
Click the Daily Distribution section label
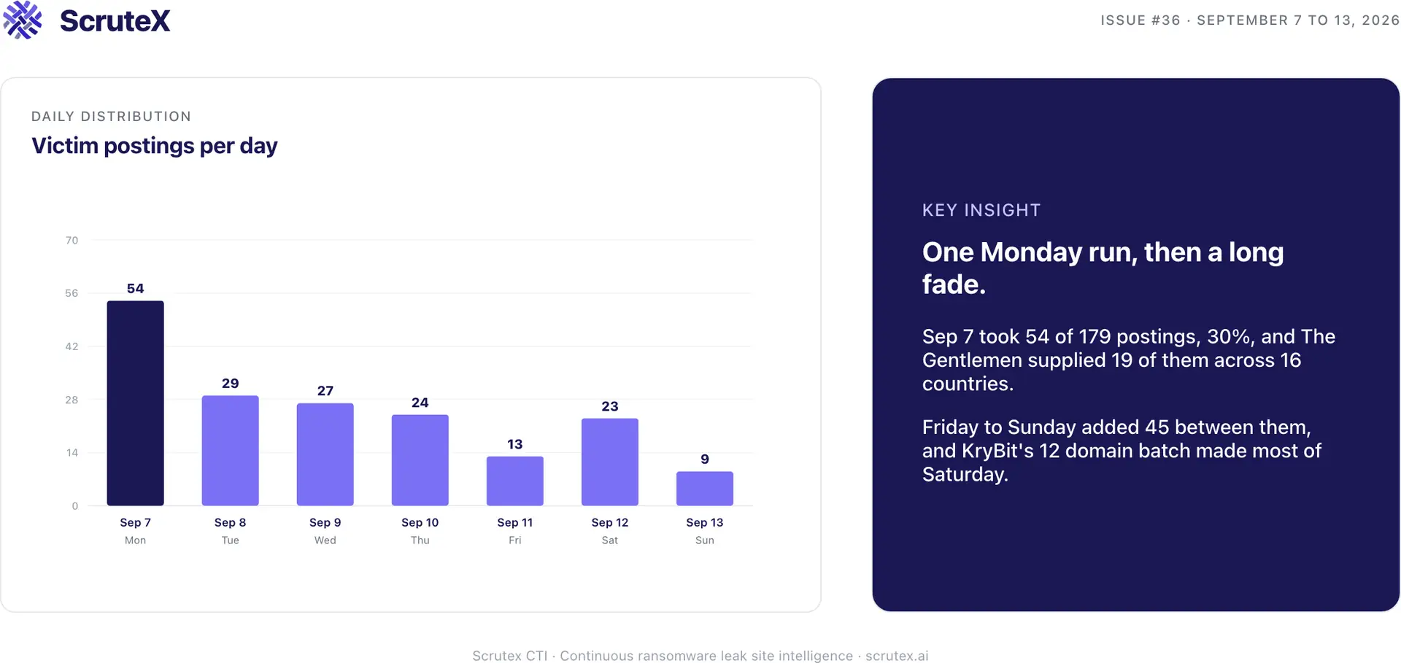click(x=111, y=116)
